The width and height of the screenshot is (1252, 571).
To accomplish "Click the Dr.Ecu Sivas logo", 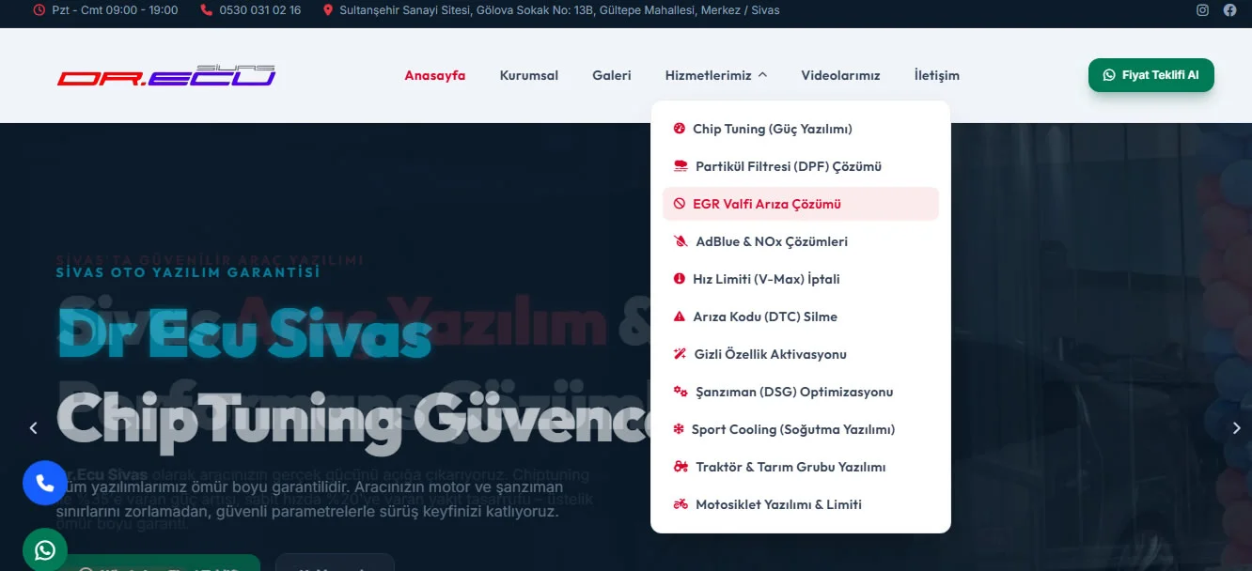I will pyautogui.click(x=166, y=76).
